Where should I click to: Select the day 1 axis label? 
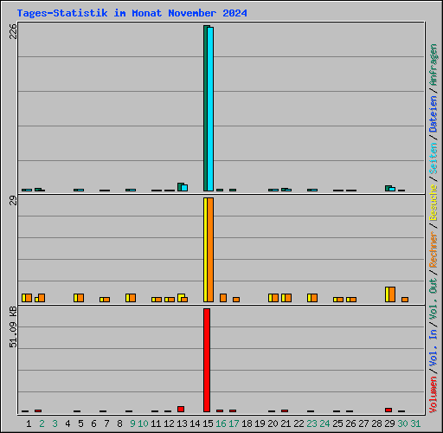29,423
